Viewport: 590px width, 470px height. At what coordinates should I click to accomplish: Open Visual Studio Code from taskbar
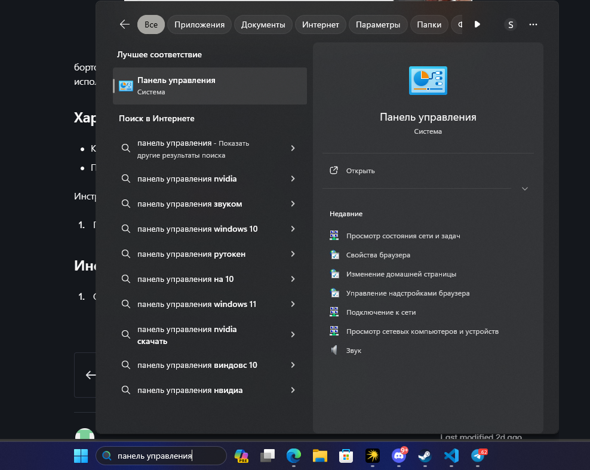451,456
